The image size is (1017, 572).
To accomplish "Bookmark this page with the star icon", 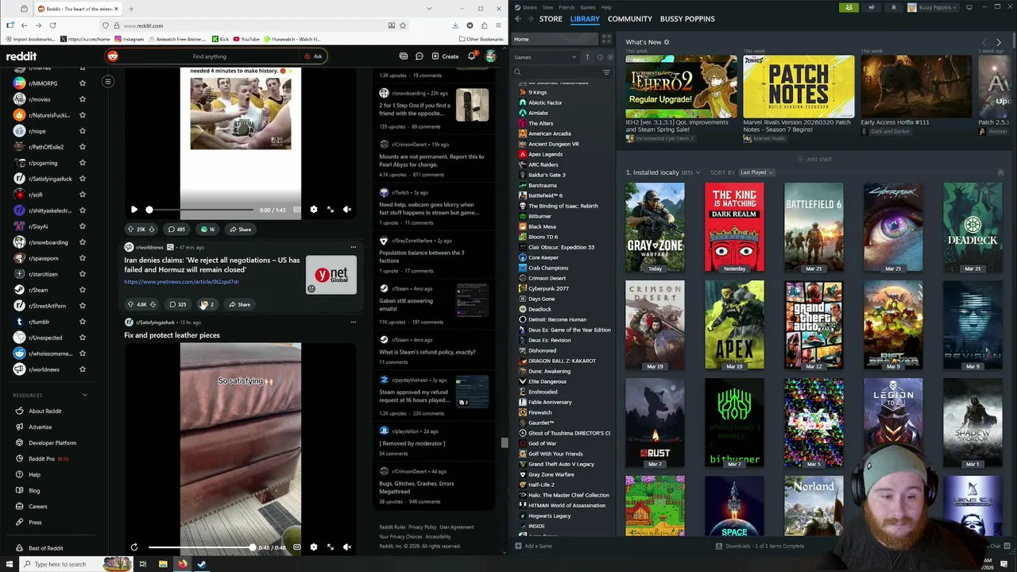I will coord(404,25).
